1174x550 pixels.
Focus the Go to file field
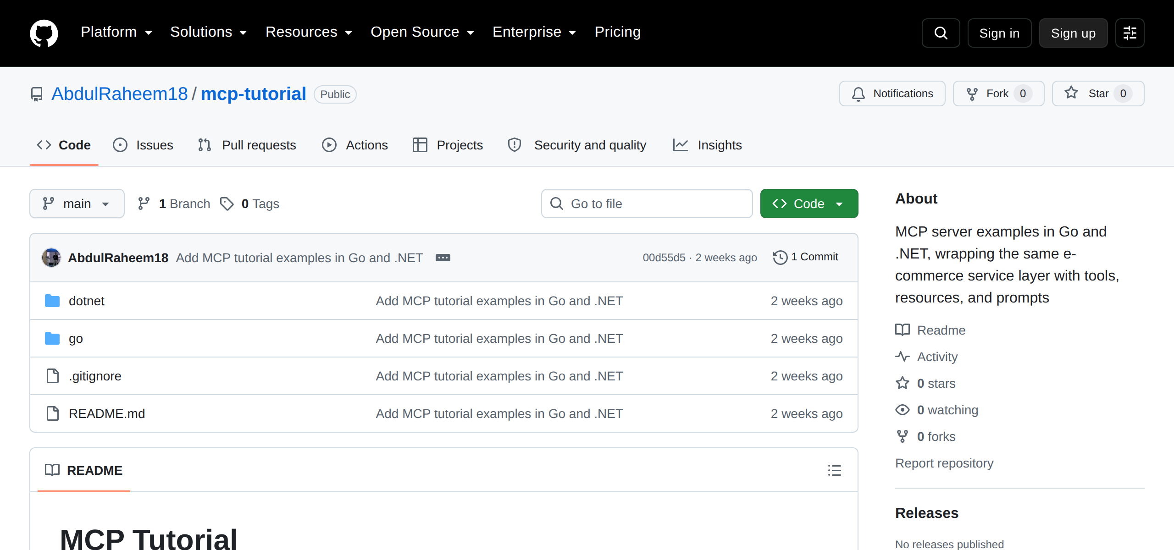647,203
